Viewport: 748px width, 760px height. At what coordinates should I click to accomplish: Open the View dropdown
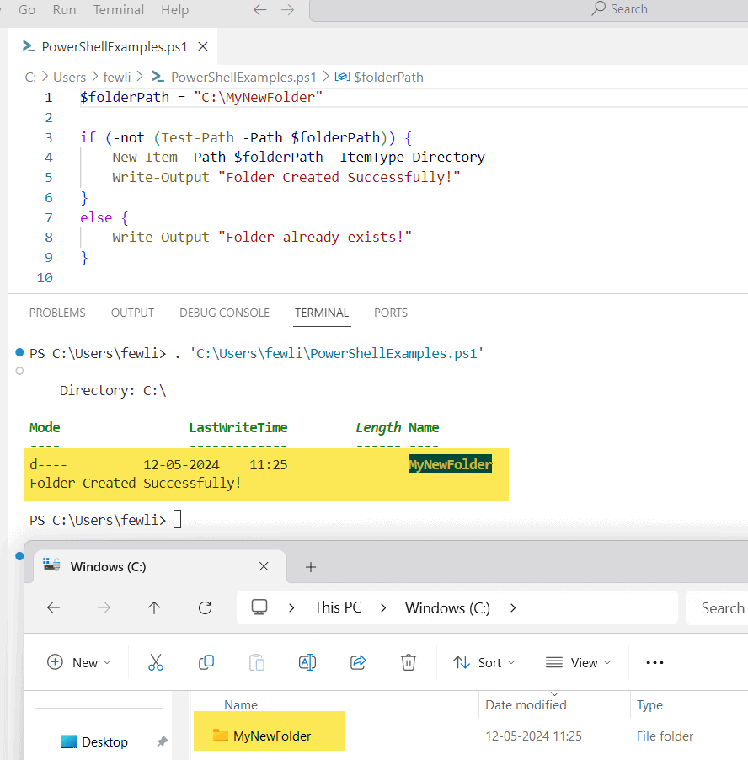pos(578,662)
